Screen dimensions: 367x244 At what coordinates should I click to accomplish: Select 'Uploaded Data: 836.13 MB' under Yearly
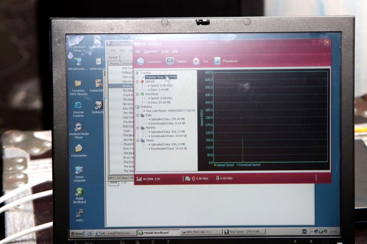click(168, 145)
